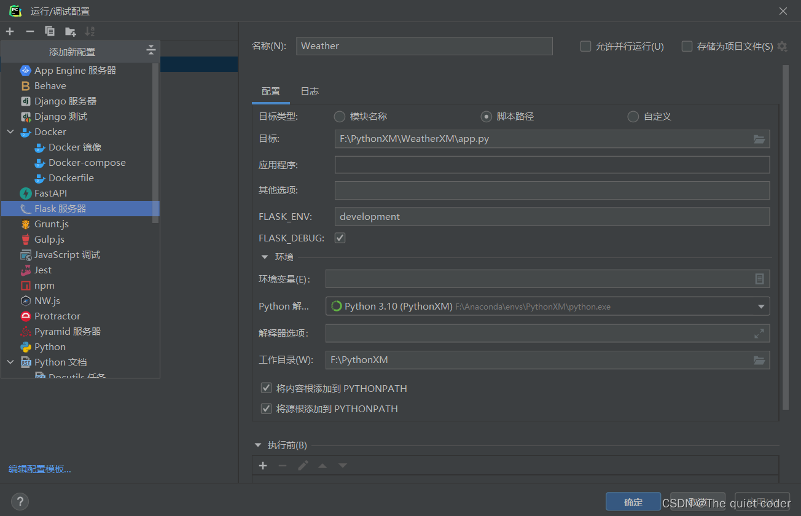The height and width of the screenshot is (516, 801).
Task: Create new folder using folder-plus icon
Action: [x=70, y=31]
